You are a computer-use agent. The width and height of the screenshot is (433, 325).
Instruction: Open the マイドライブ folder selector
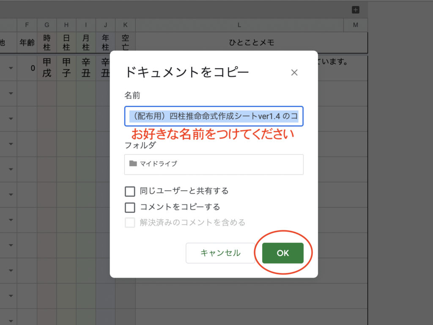click(x=214, y=164)
